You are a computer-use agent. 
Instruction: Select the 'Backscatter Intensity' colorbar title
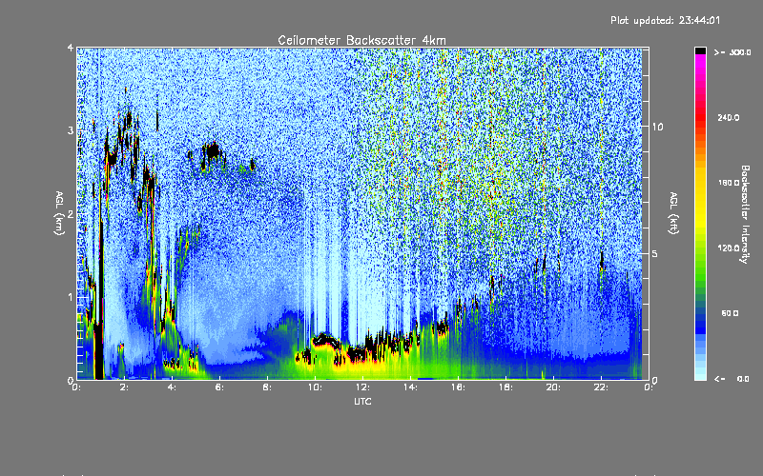tap(745, 214)
